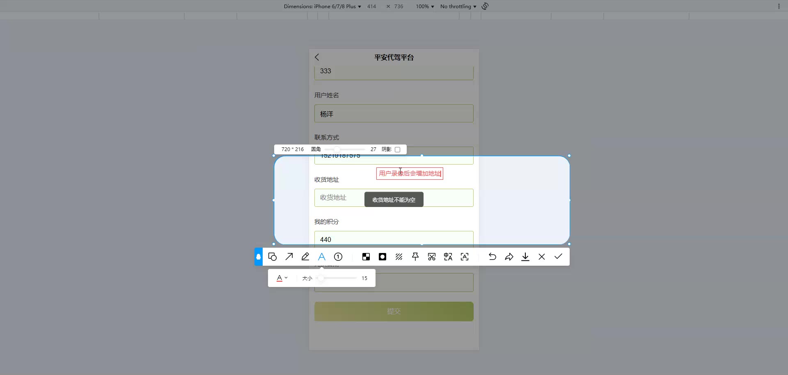Click the 我的积分 field showing 440

click(394, 239)
